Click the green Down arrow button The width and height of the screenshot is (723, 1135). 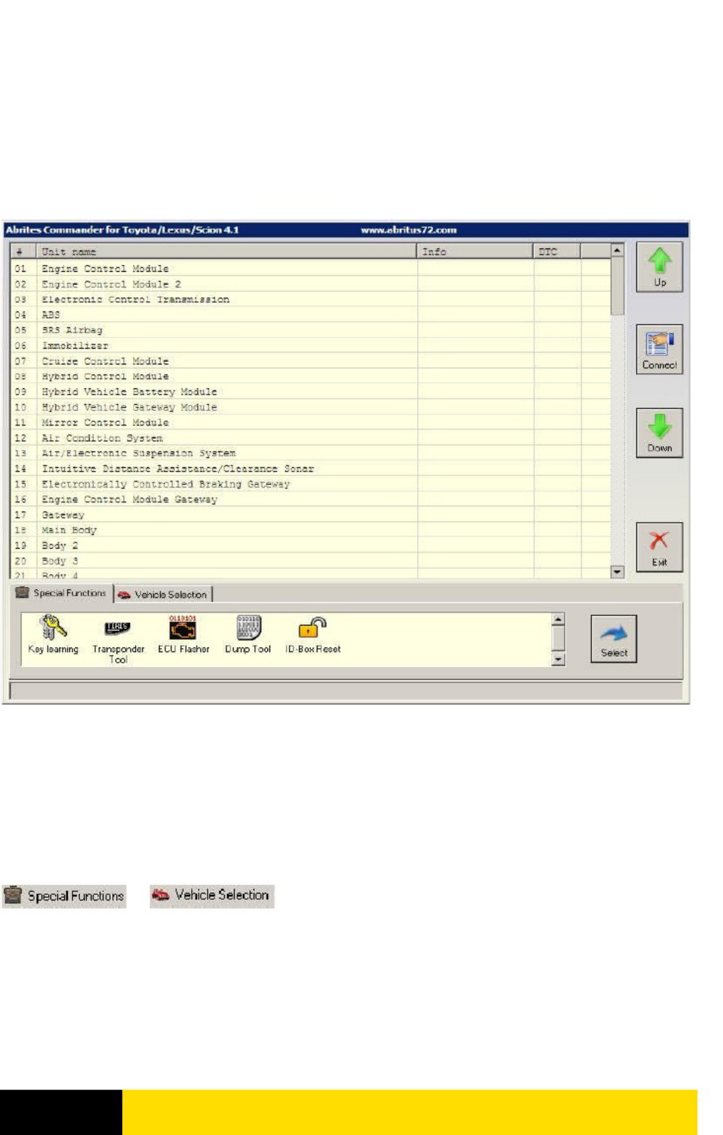[x=659, y=433]
